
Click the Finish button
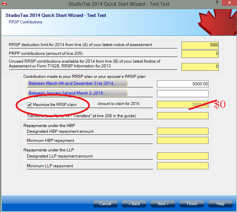click(x=192, y=204)
